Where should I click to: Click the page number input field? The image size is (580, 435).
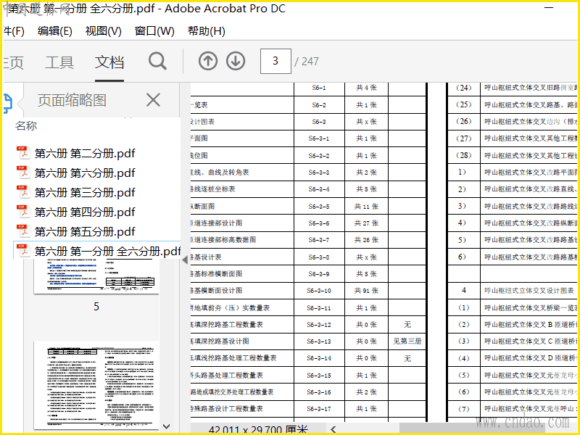pos(275,62)
